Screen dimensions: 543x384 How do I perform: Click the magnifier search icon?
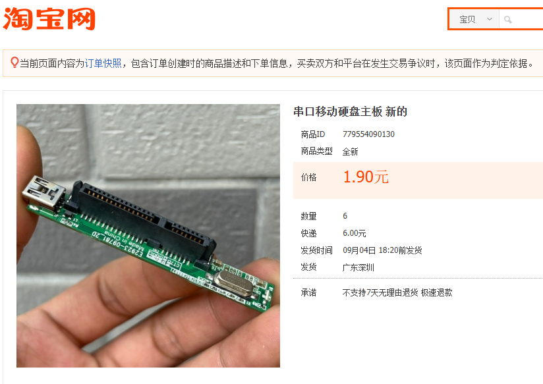pyautogui.click(x=507, y=20)
